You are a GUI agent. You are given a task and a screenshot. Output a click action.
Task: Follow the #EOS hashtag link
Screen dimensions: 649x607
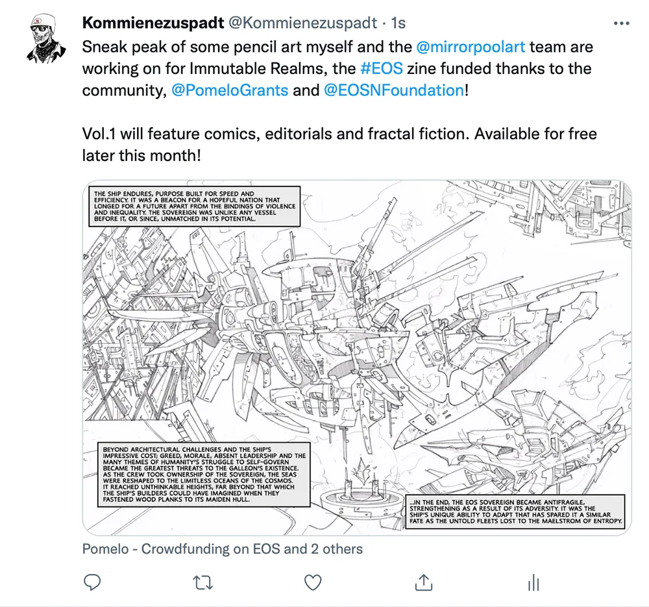click(381, 68)
